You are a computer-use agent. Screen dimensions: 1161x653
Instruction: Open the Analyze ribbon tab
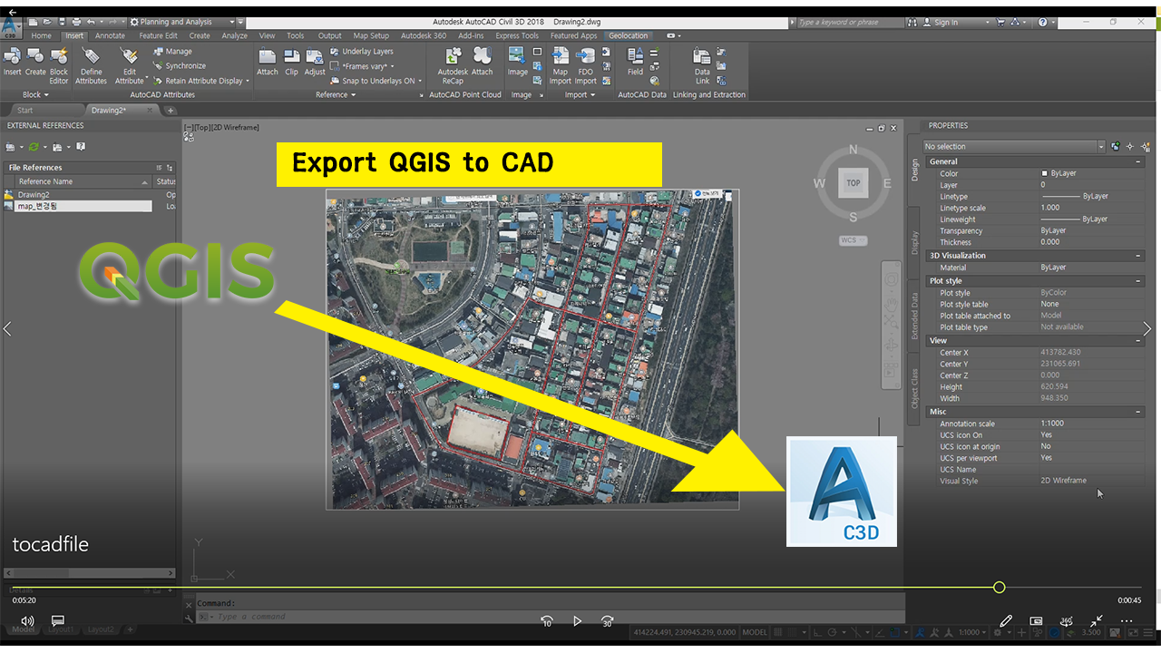(x=234, y=36)
